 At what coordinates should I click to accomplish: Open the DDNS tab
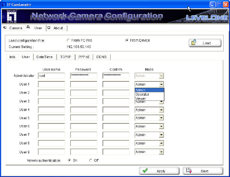click(x=101, y=57)
